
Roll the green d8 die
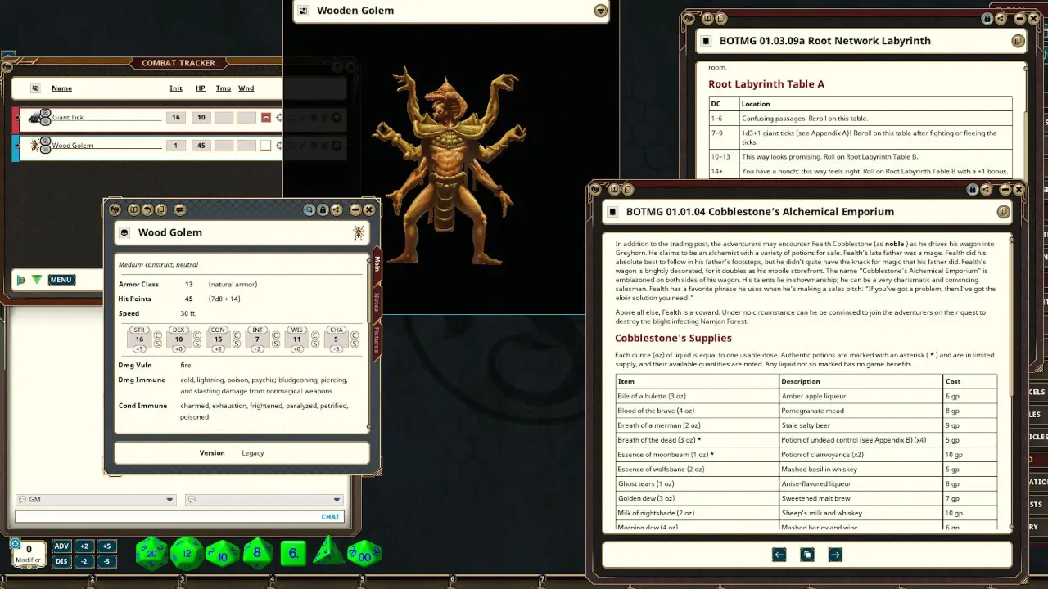pyautogui.click(x=257, y=553)
